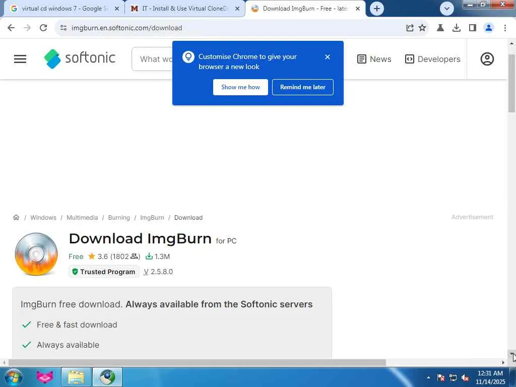Open a new tab with the plus button
Screen dimensions: 516x387
point(377,9)
